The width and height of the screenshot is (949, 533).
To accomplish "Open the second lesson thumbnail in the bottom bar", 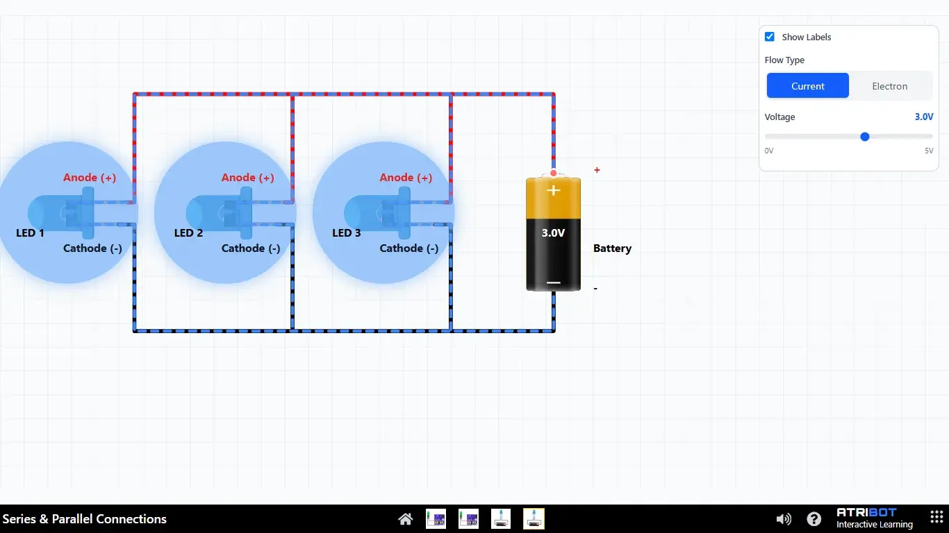I will pyautogui.click(x=469, y=518).
